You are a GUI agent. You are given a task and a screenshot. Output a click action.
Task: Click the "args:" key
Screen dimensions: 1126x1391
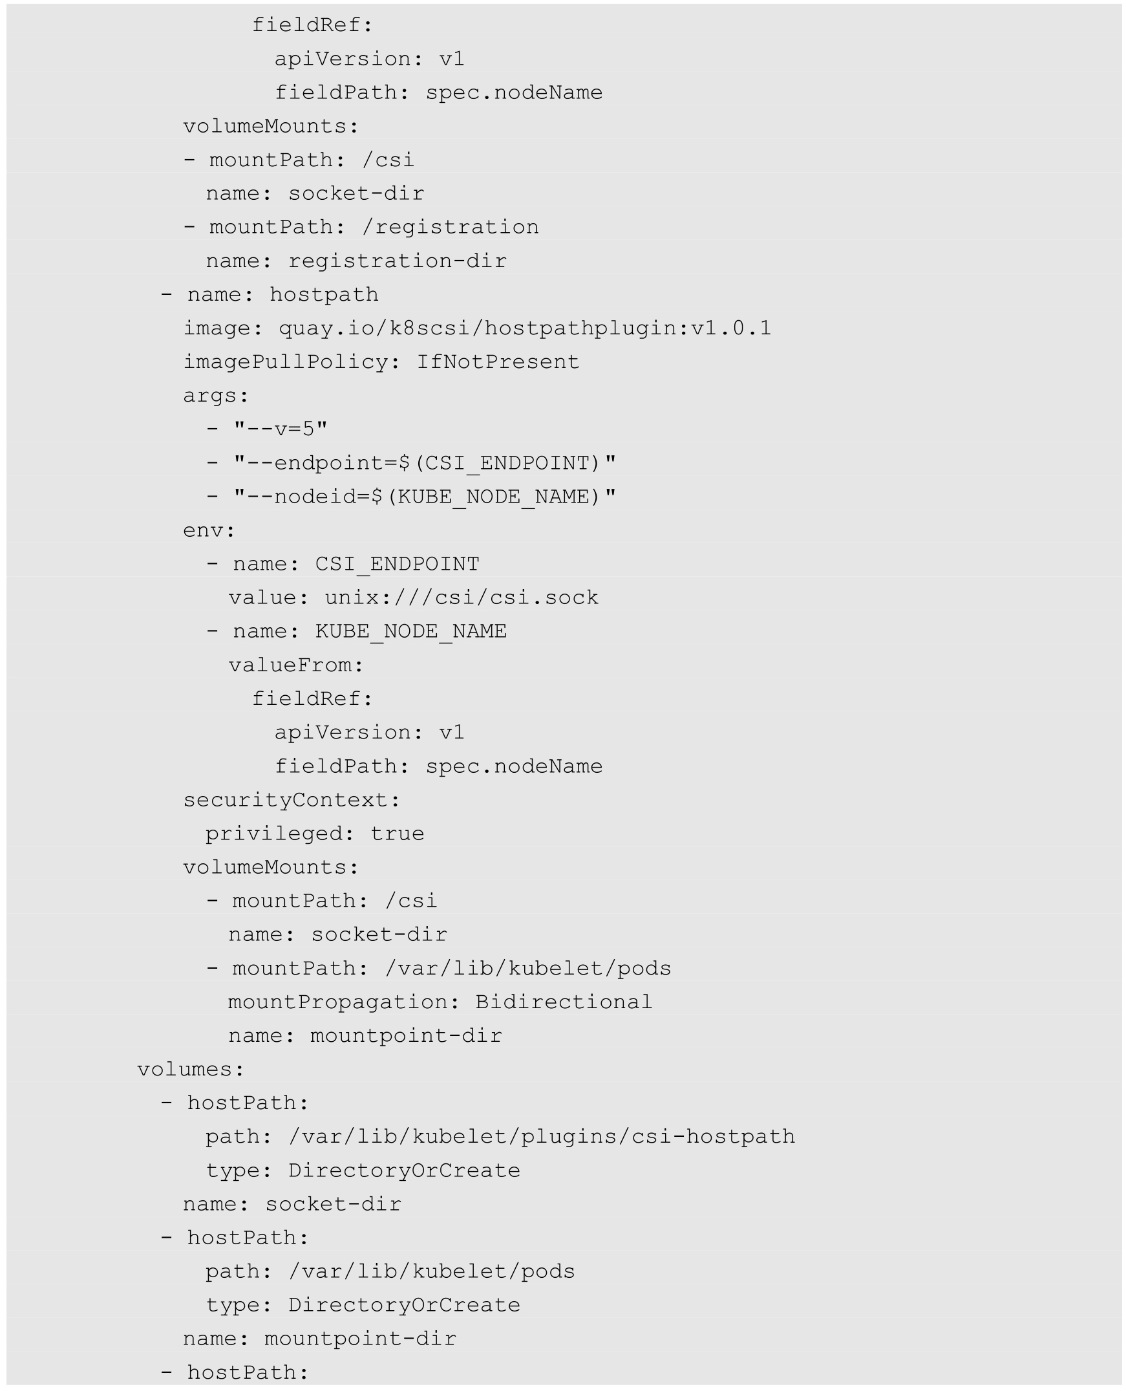click(215, 396)
